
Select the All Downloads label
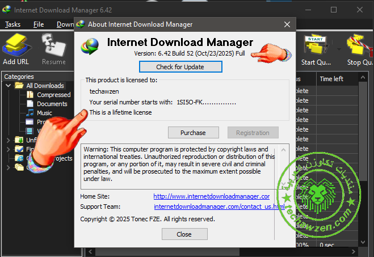tap(45, 86)
